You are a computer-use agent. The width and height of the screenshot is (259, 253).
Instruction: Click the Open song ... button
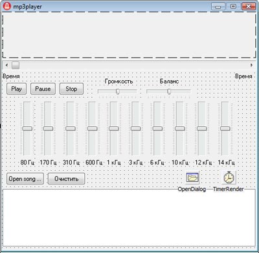pyautogui.click(x=25, y=179)
